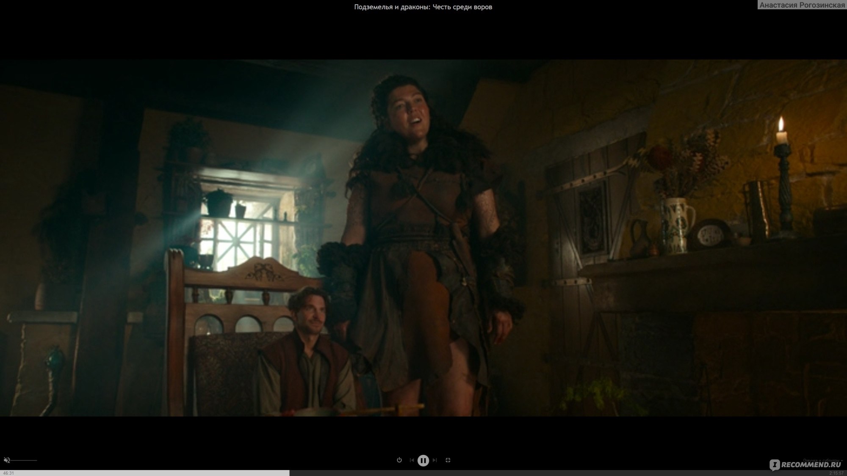Exit fullscreen mode icon
The width and height of the screenshot is (847, 476).
coord(448,460)
